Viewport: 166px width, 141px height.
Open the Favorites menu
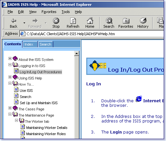coord(49,12)
